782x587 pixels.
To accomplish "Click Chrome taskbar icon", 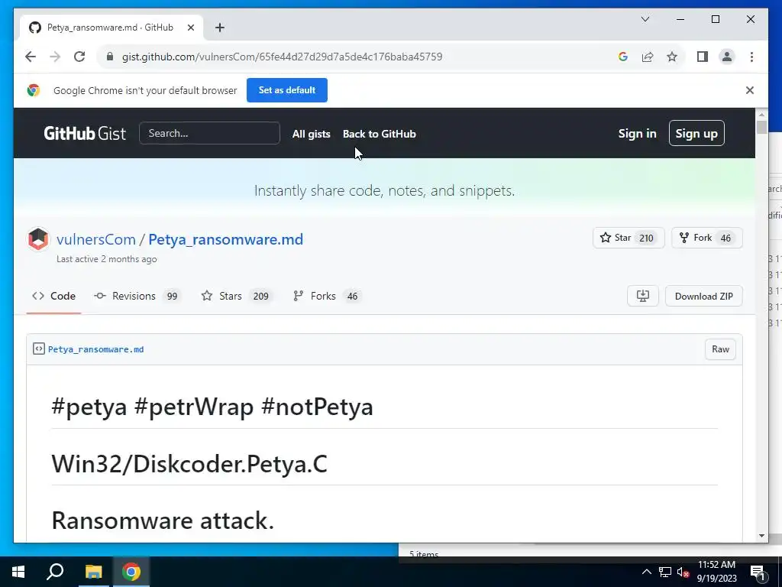I will 131,572.
